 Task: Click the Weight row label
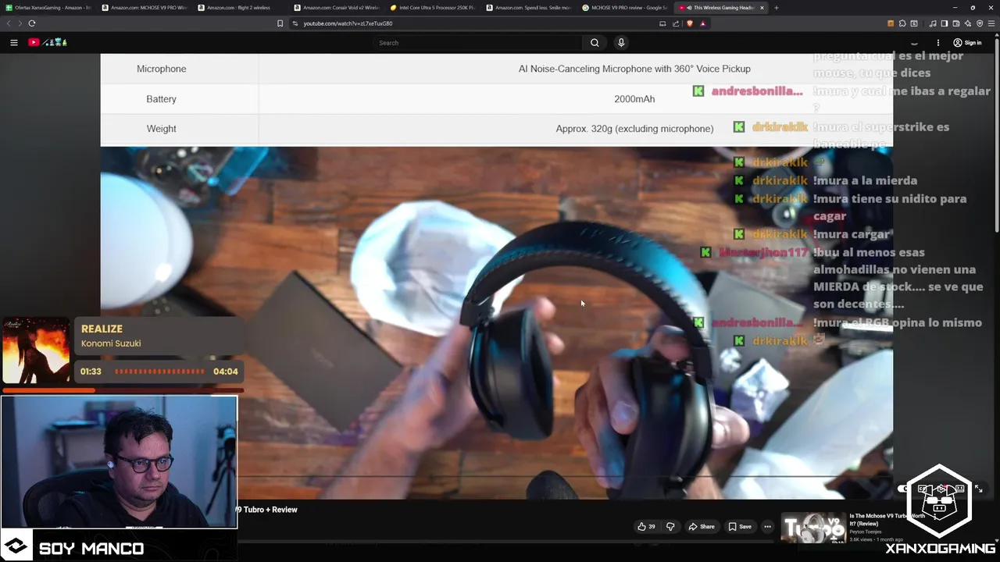tap(162, 129)
